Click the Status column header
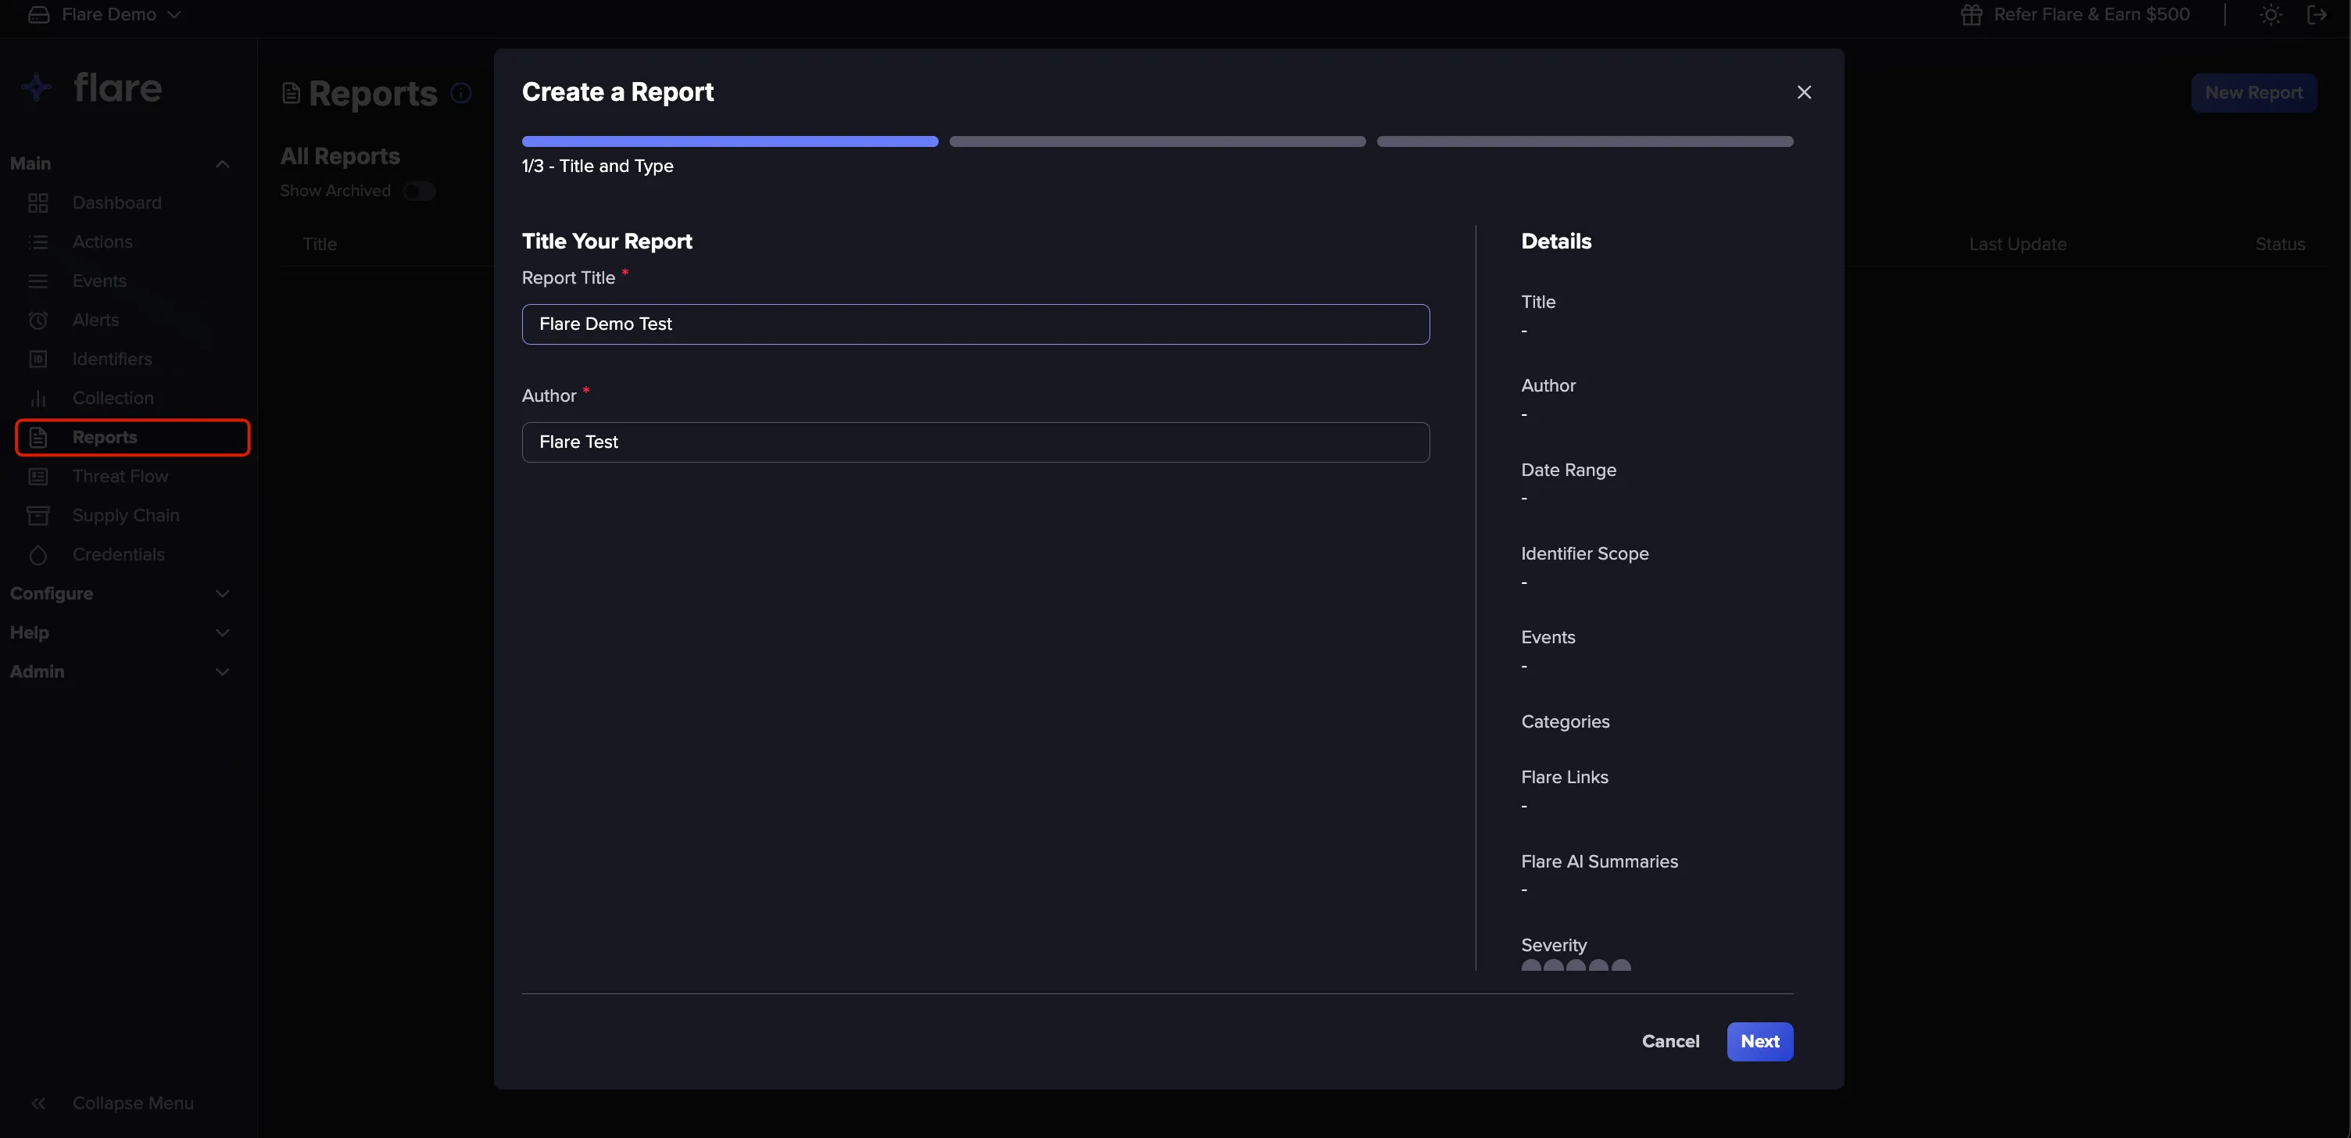Screen dimensions: 2351x1138 (2280, 245)
